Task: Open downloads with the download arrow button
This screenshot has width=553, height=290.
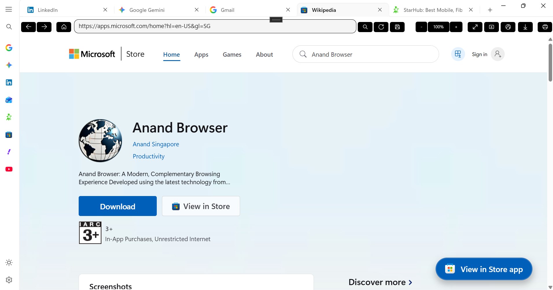Action: click(x=525, y=27)
